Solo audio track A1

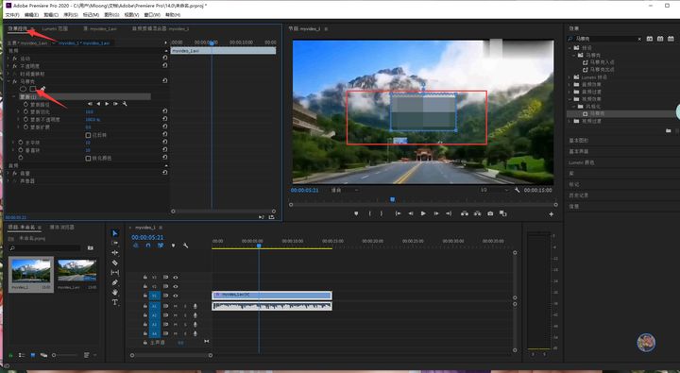185,306
